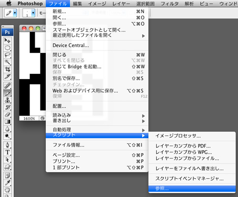
Task: Select the Slice tool
Action: (x=8, y=77)
